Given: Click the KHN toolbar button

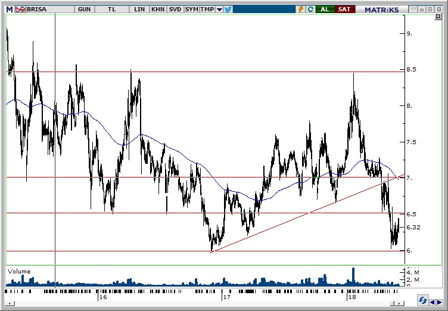Looking at the screenshot, I should 158,10.
